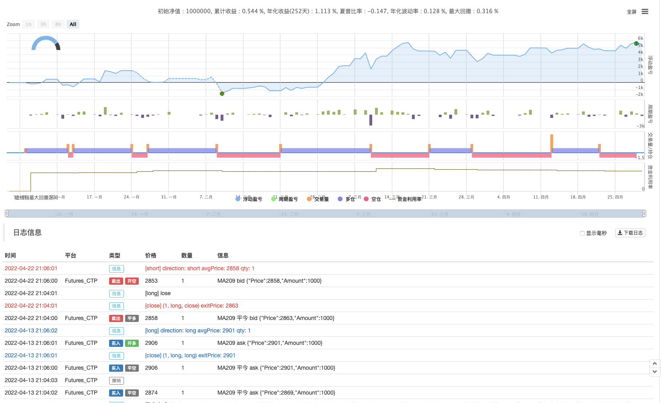The image size is (661, 403).
Task: Toggle 浮动盈亏 series in legend
Action: pyautogui.click(x=249, y=199)
